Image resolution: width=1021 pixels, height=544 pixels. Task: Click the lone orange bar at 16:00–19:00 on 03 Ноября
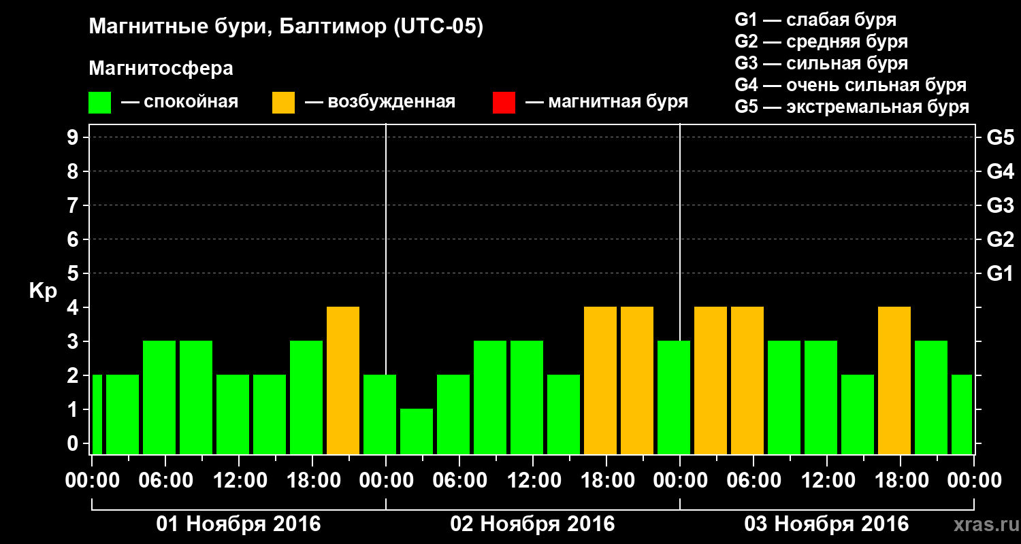(894, 381)
